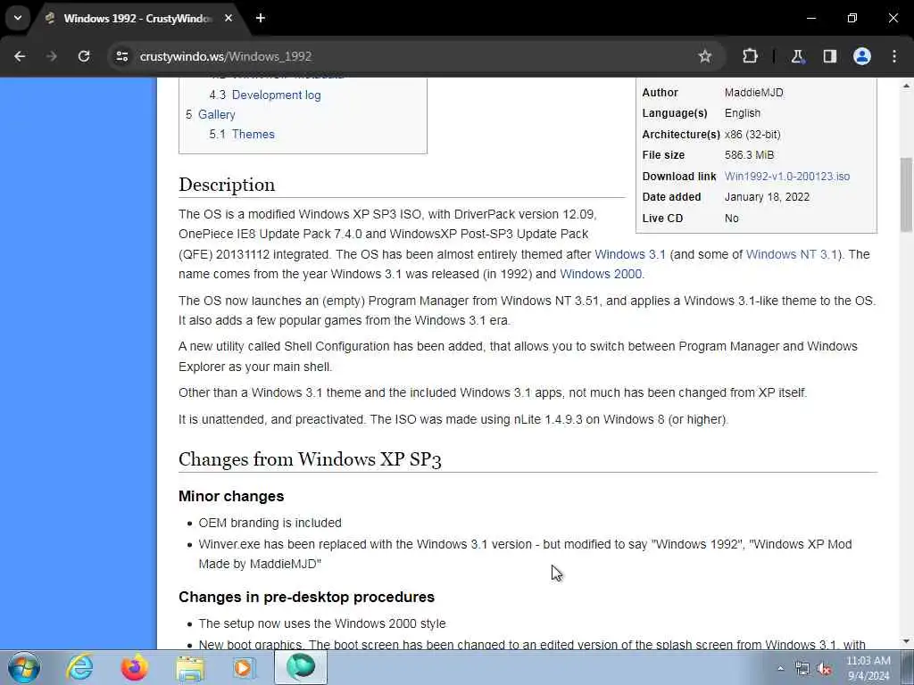Open the site information icon in address bar
Viewport: 914px width, 685px height.
[x=121, y=56]
